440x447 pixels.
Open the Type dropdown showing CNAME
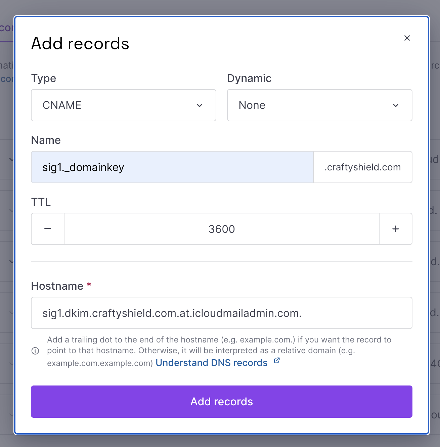pos(124,105)
